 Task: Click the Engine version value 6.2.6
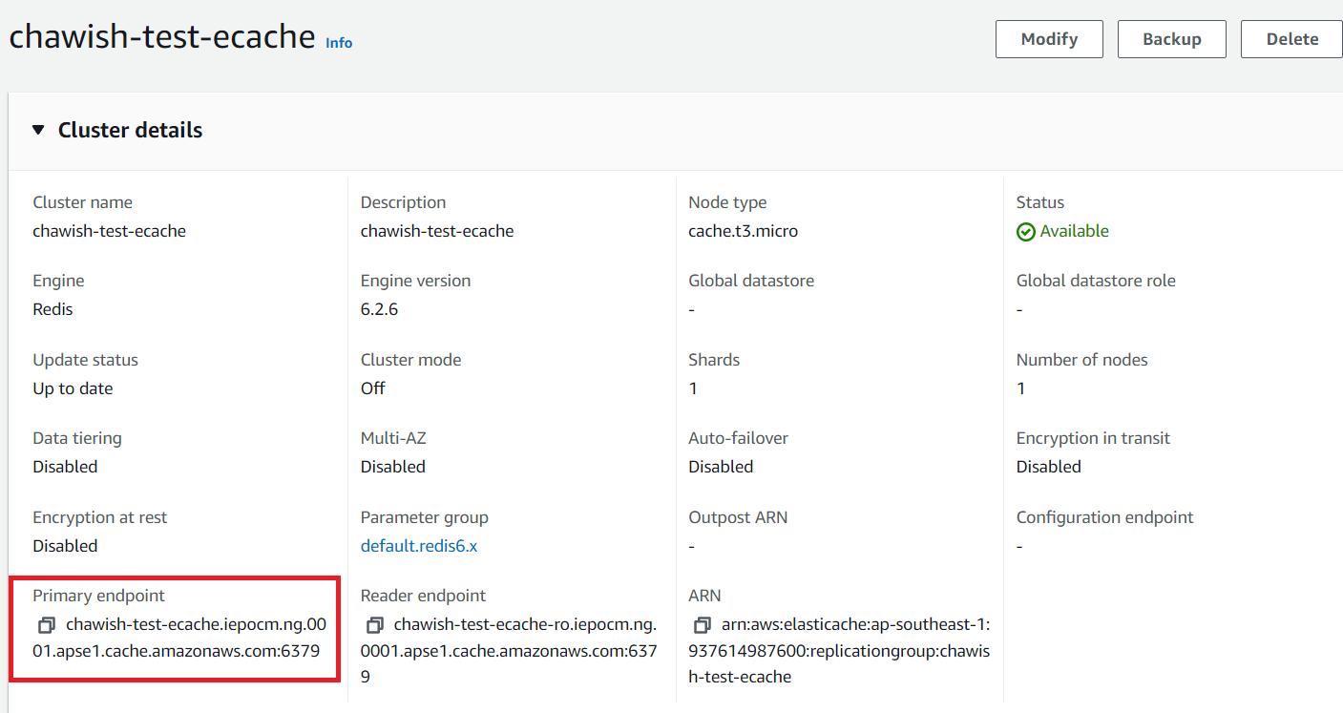point(379,309)
